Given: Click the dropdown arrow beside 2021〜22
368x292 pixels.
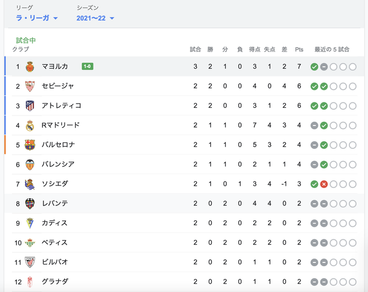Looking at the screenshot, I should (112, 18).
